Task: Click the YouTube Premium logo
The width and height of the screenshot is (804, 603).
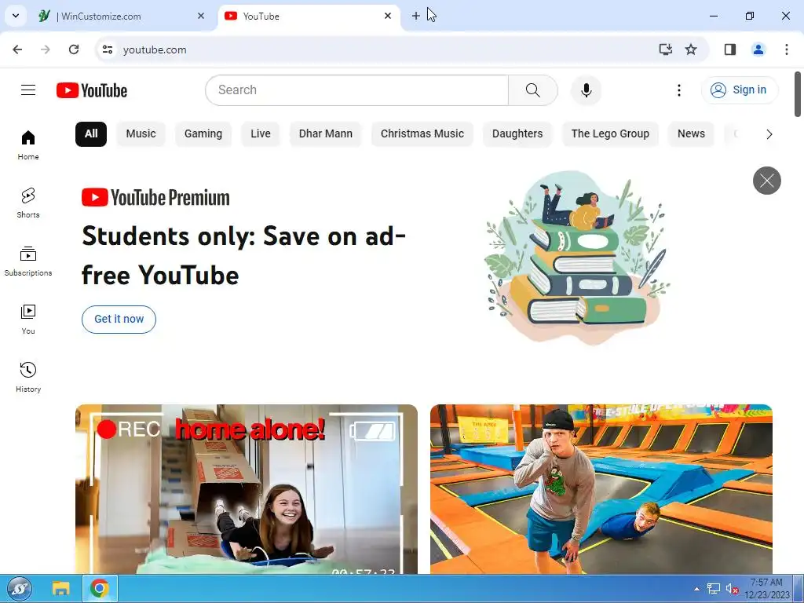Action: [155, 197]
